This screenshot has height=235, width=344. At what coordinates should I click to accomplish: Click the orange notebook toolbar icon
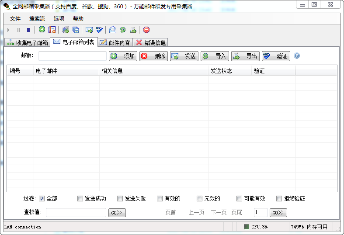click(52, 30)
